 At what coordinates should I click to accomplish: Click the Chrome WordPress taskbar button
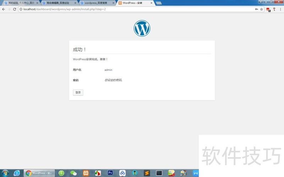coord(39,173)
